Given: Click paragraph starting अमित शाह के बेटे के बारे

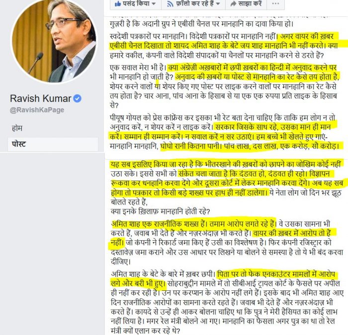Looking at the screenshot, I should point(227,302).
